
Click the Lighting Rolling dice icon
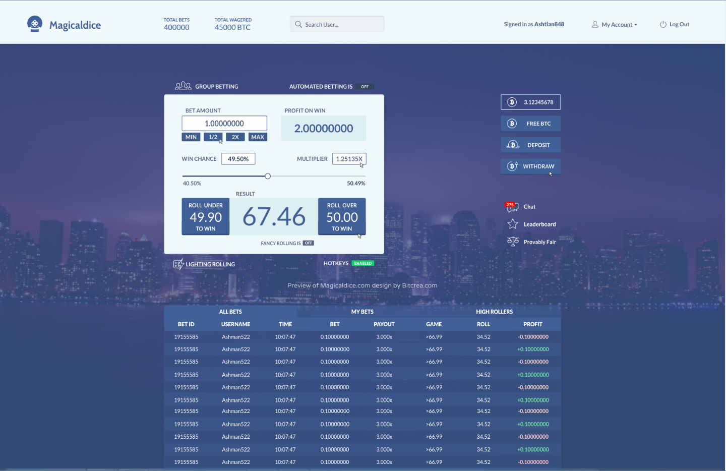178,264
